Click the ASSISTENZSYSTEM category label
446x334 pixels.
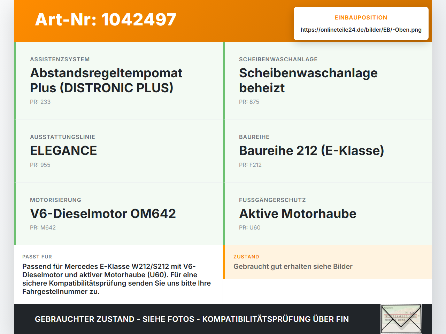[x=60, y=59]
